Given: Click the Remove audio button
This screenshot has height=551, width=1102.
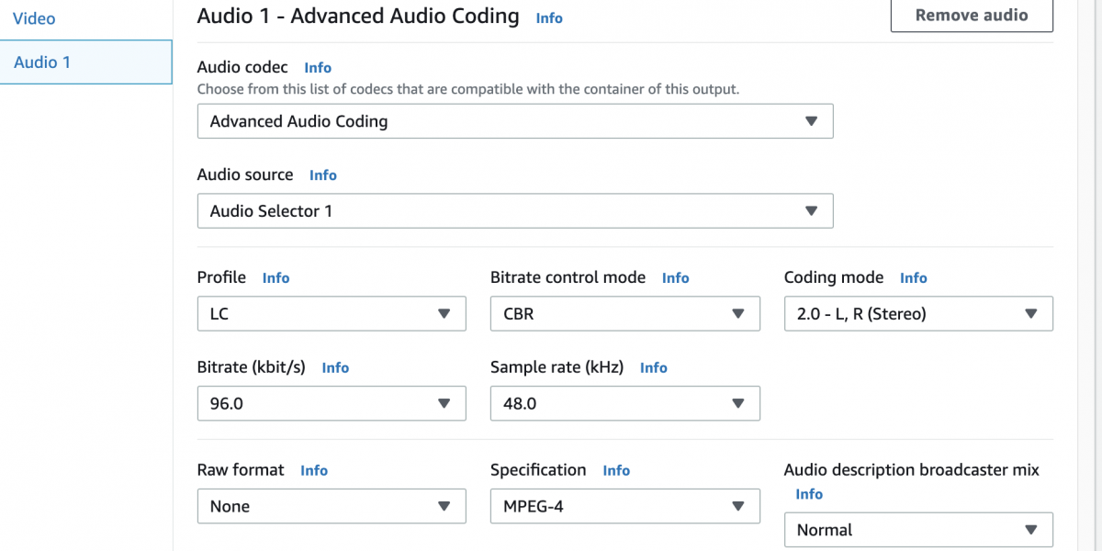Looking at the screenshot, I should 972,16.
